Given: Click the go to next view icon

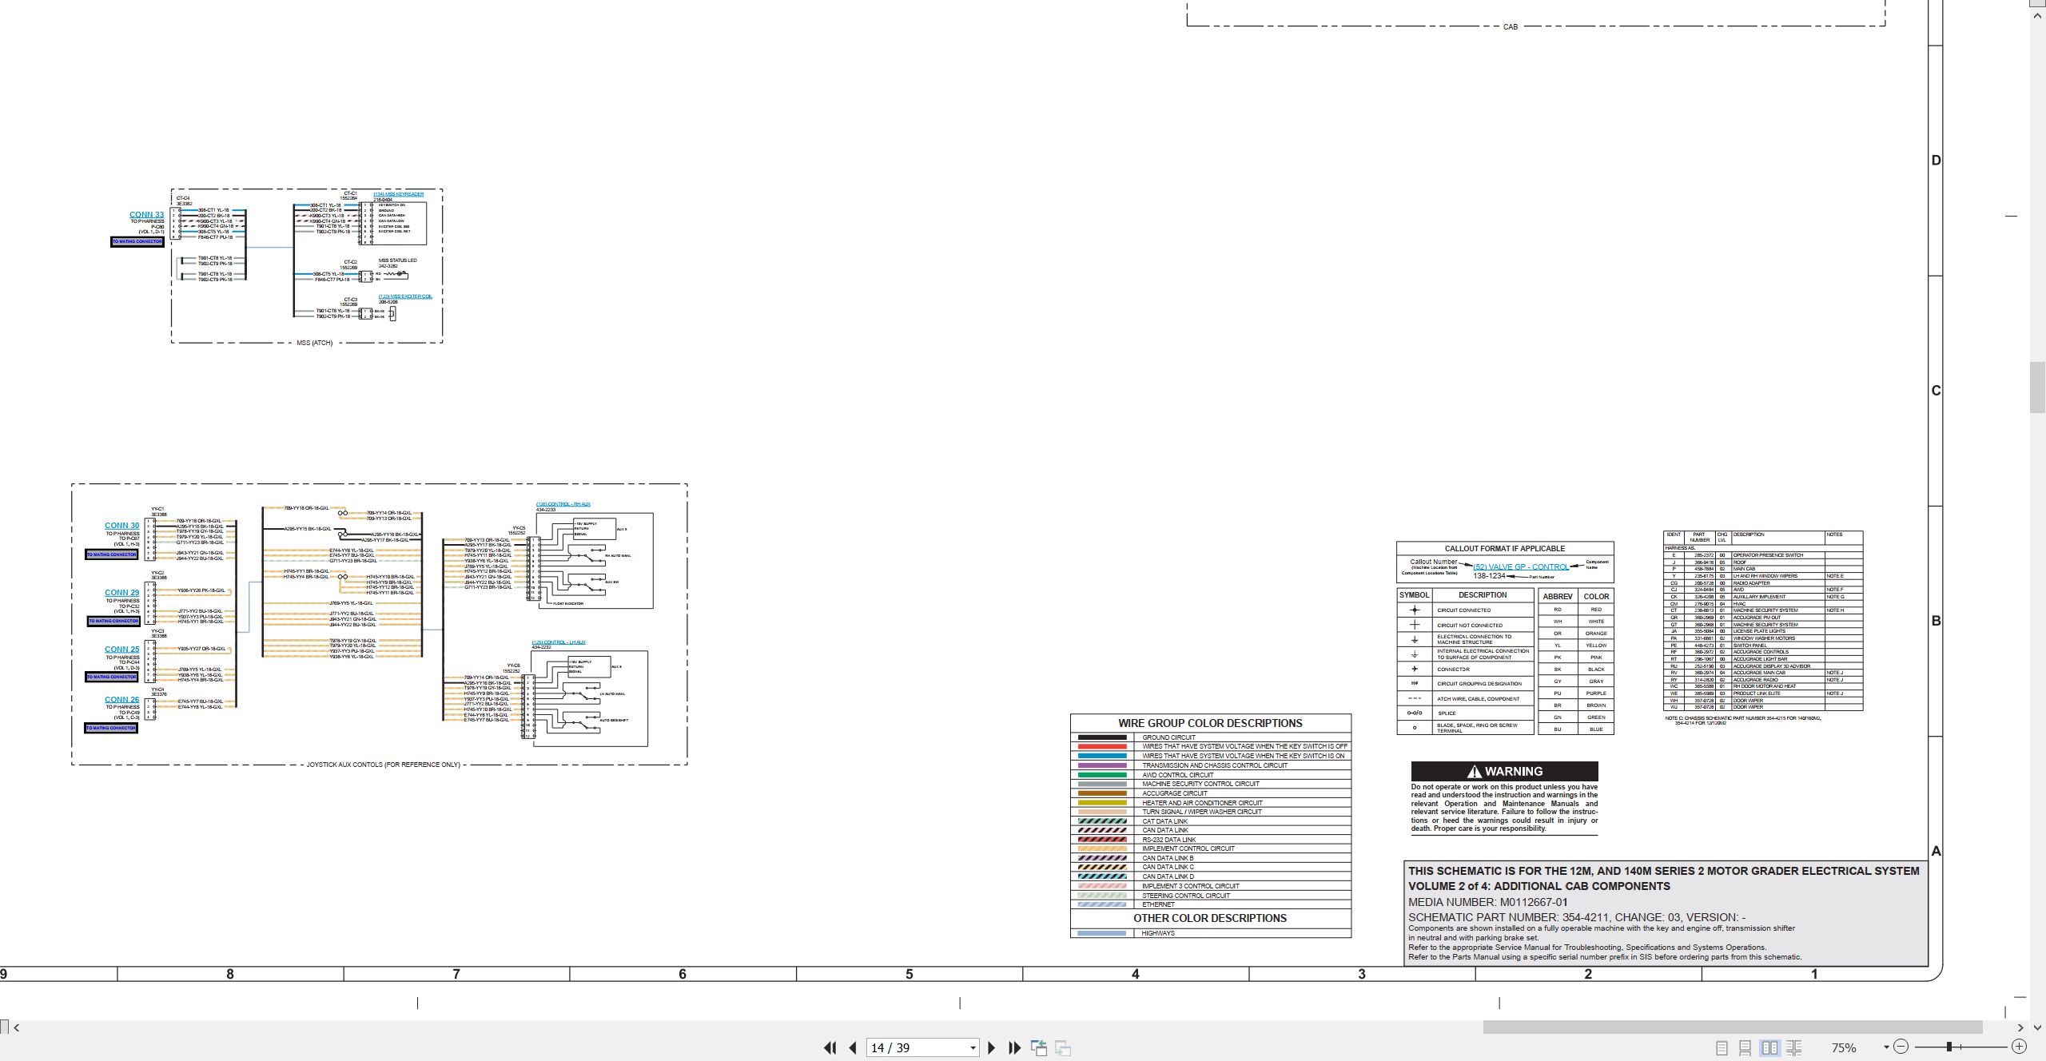Looking at the screenshot, I should 1063,1047.
